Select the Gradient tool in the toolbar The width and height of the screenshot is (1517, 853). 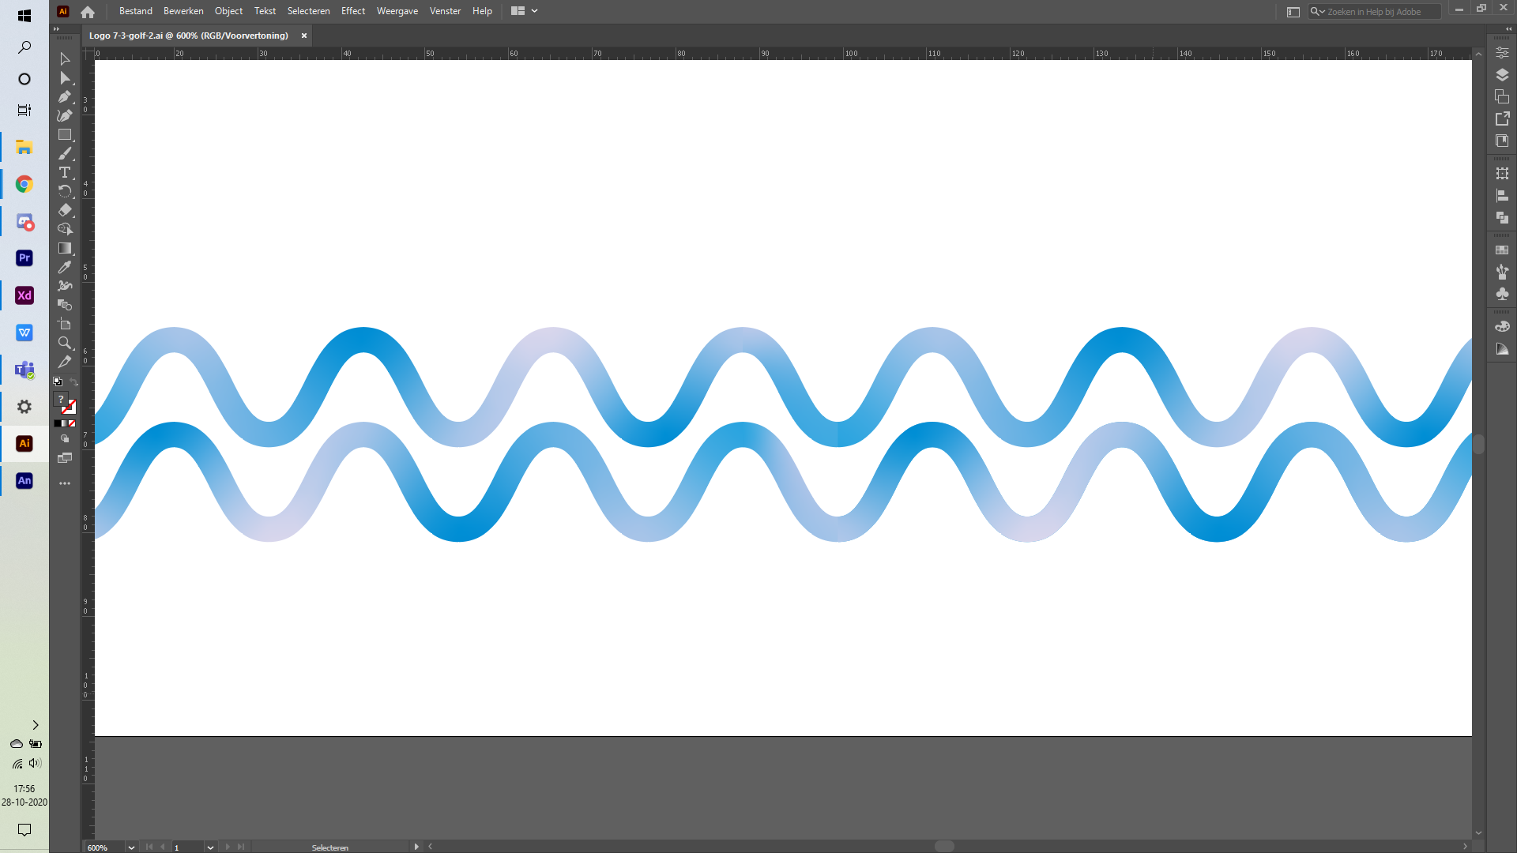(66, 249)
